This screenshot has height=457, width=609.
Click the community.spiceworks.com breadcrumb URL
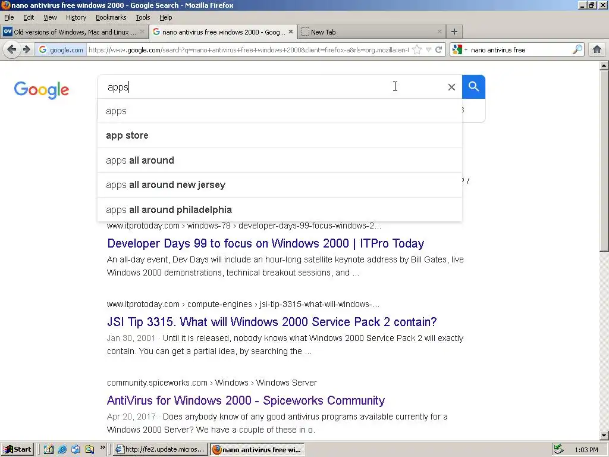point(212,383)
